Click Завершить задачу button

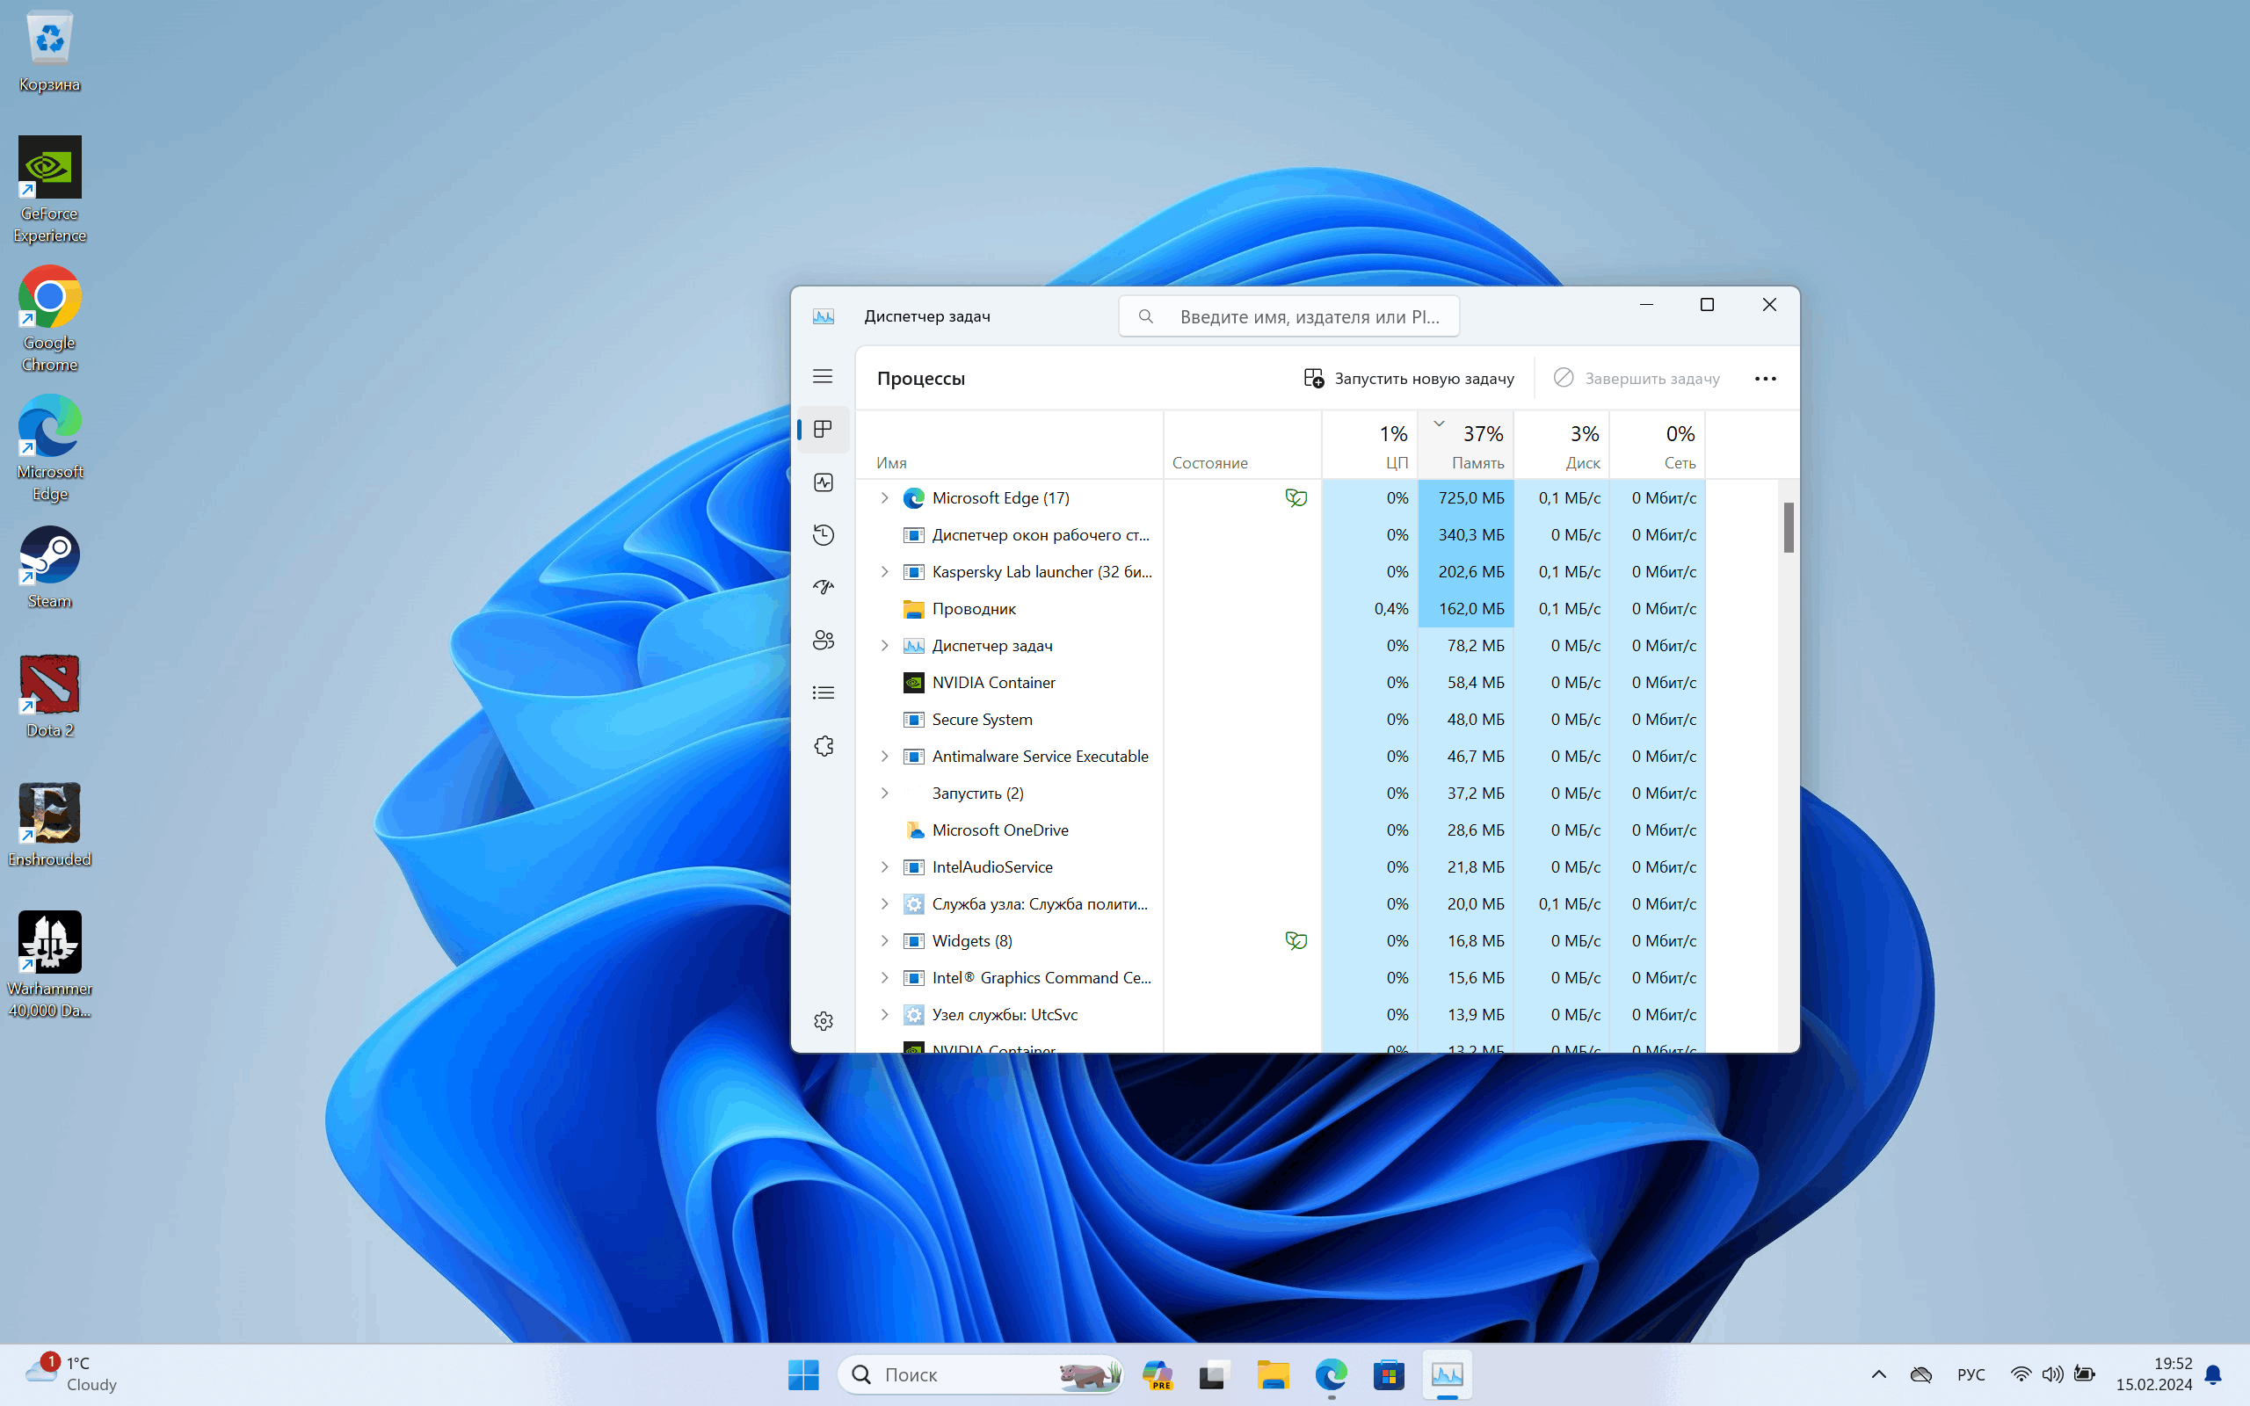[x=1637, y=379]
